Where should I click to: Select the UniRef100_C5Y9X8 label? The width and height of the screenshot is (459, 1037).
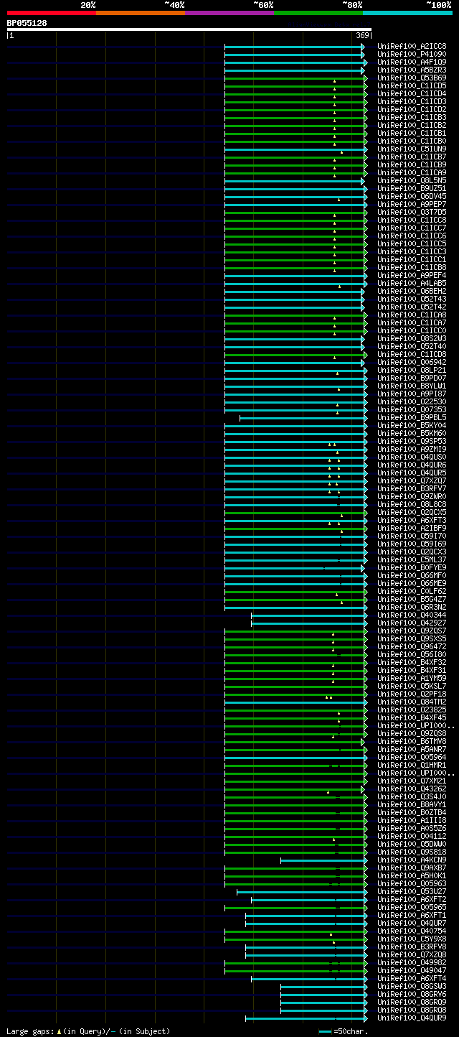pyautogui.click(x=412, y=939)
